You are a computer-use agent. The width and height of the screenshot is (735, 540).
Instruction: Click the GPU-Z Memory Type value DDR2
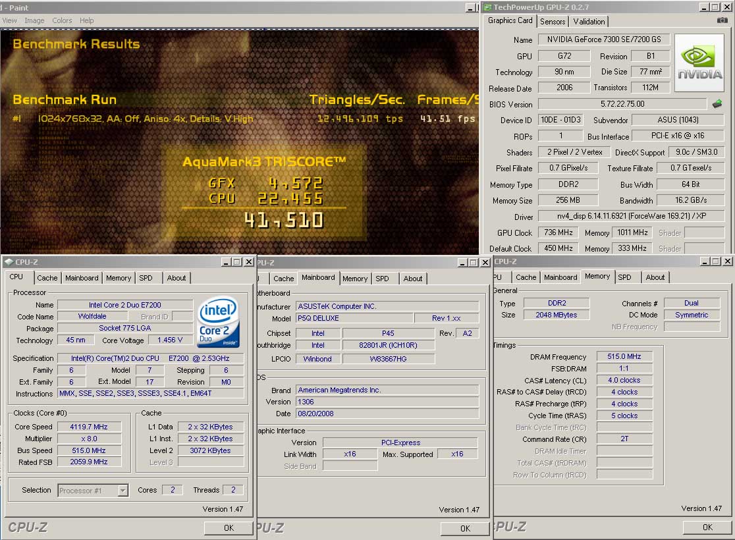pyautogui.click(x=568, y=184)
